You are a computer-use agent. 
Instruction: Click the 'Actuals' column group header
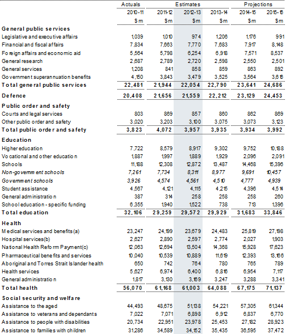(x=131, y=5)
